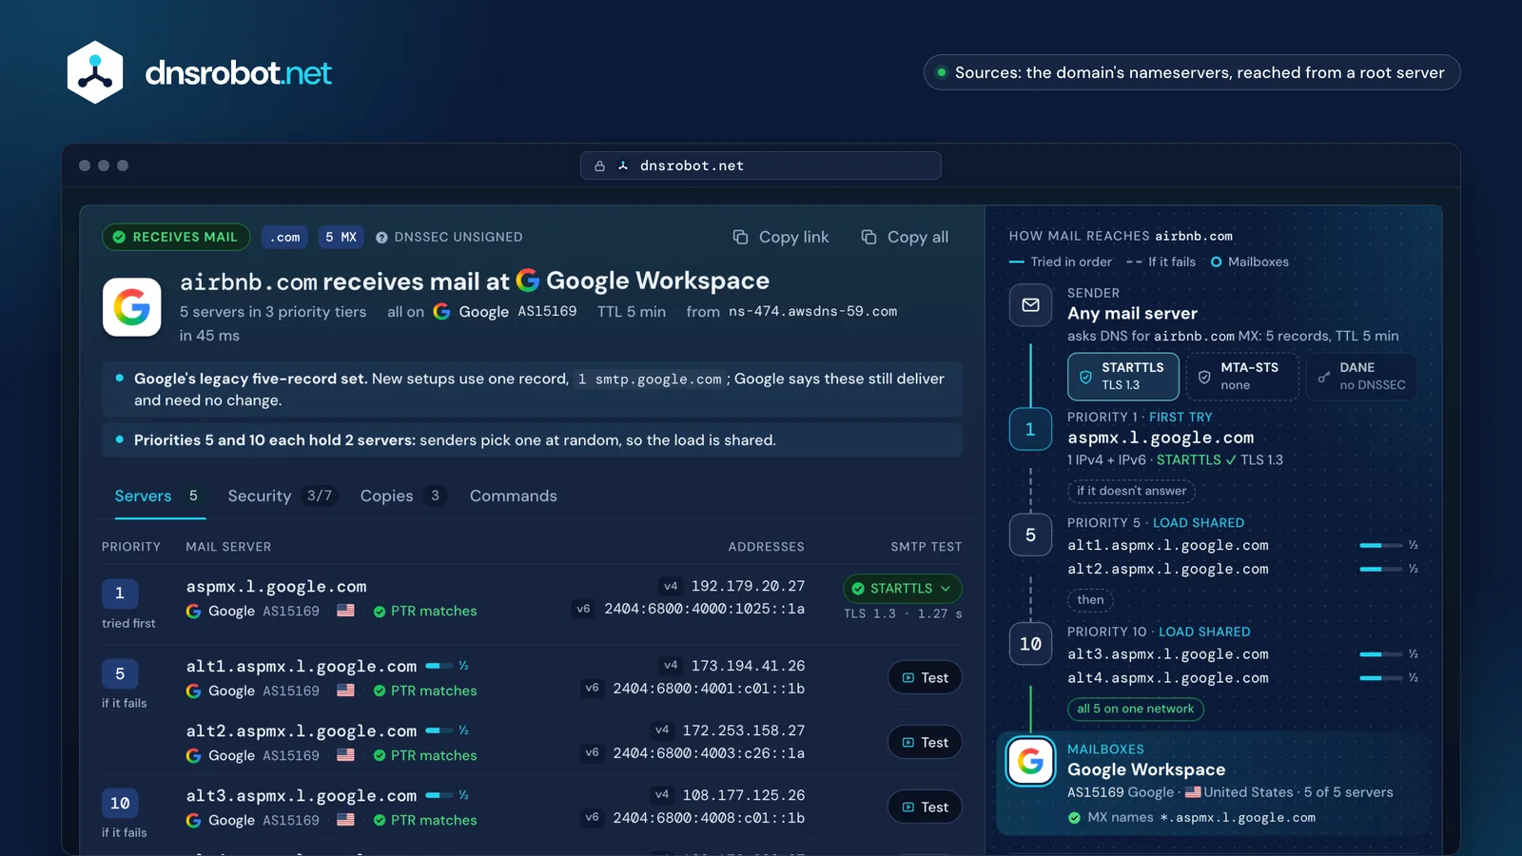Expand the STARTTLS result dropdown for aspmx.l.google.com
Viewport: 1522px width, 856px height.
point(902,589)
